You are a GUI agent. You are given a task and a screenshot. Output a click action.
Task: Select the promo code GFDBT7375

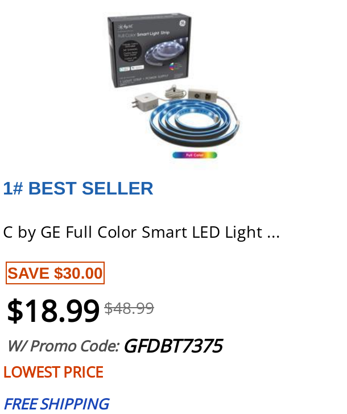[x=173, y=346]
